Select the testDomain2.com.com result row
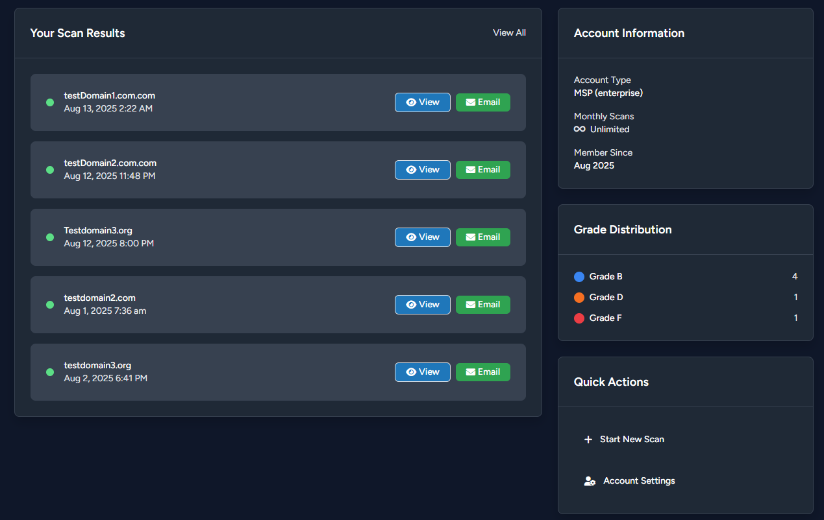This screenshot has height=520, width=824. tap(227, 169)
